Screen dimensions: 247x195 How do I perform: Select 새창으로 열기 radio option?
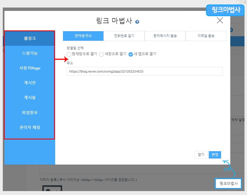point(101,54)
